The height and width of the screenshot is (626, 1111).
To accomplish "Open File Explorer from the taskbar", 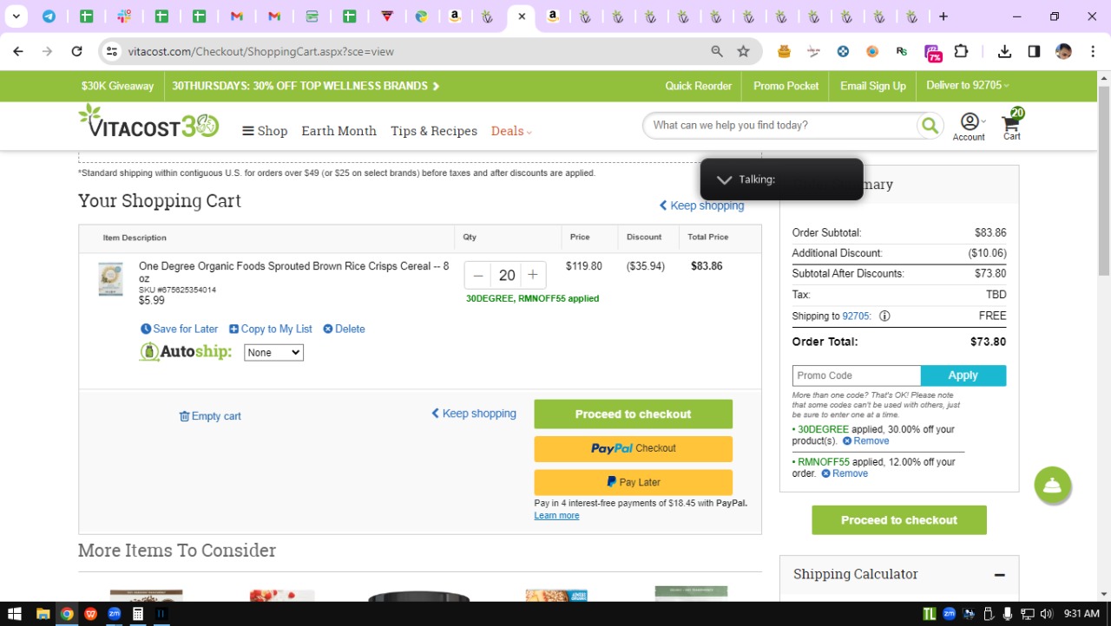I will coord(43,614).
